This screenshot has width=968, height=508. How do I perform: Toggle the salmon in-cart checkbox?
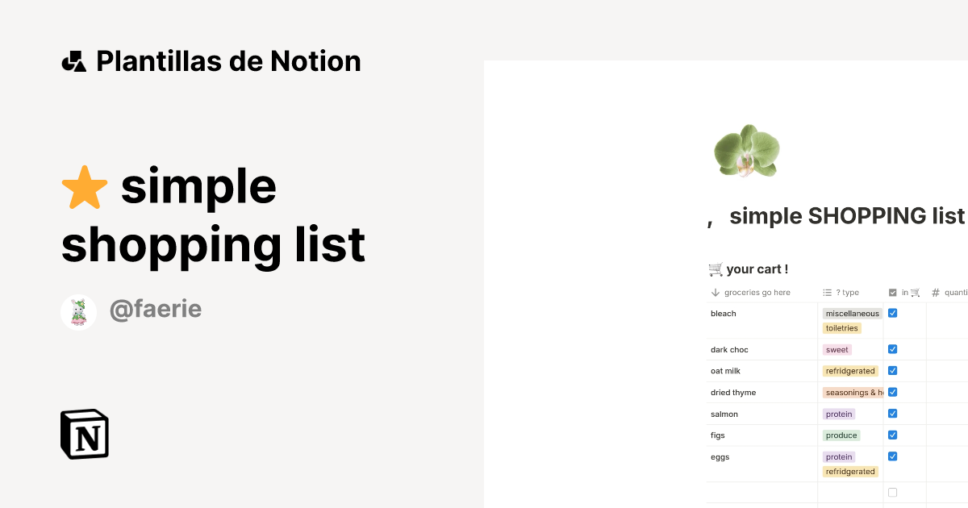892,413
